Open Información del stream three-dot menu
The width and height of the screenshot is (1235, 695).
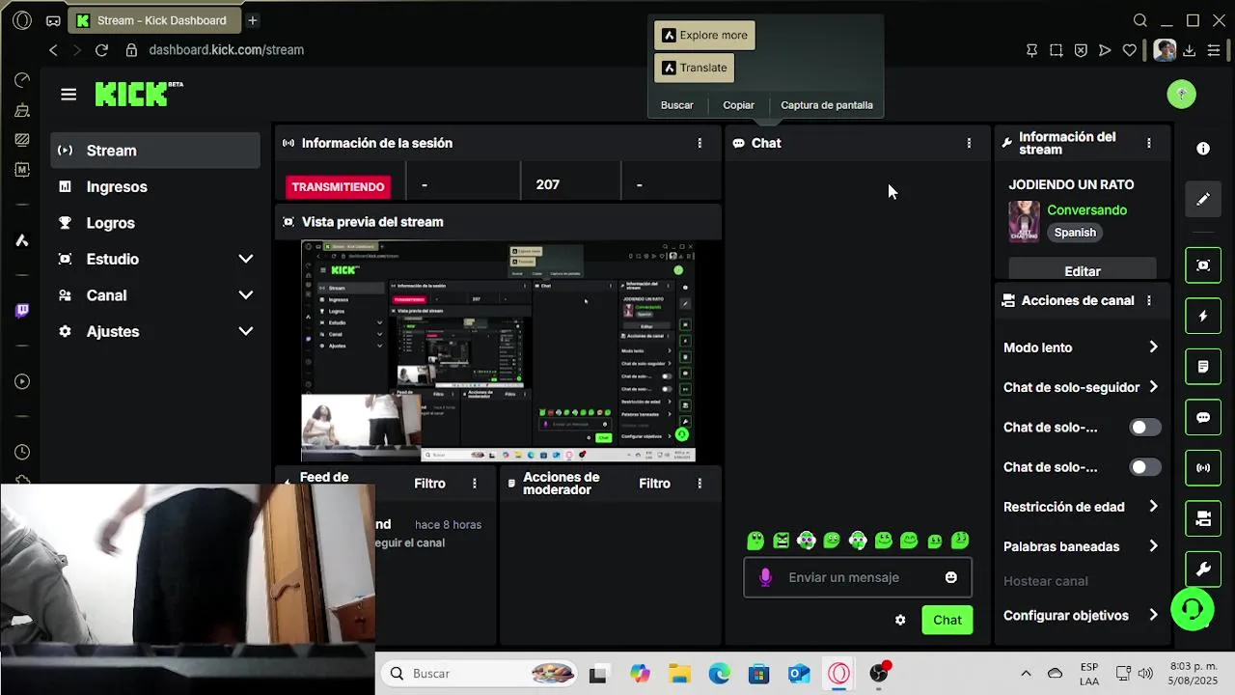[1148, 143]
